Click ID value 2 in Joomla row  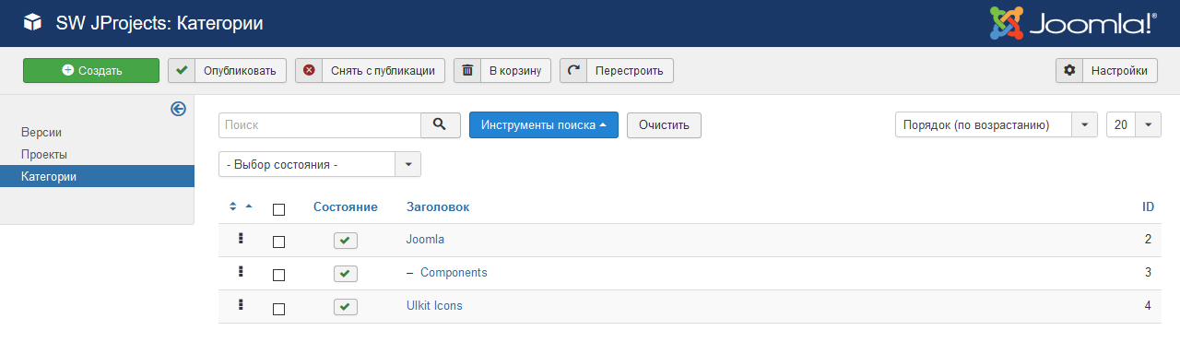(1149, 240)
